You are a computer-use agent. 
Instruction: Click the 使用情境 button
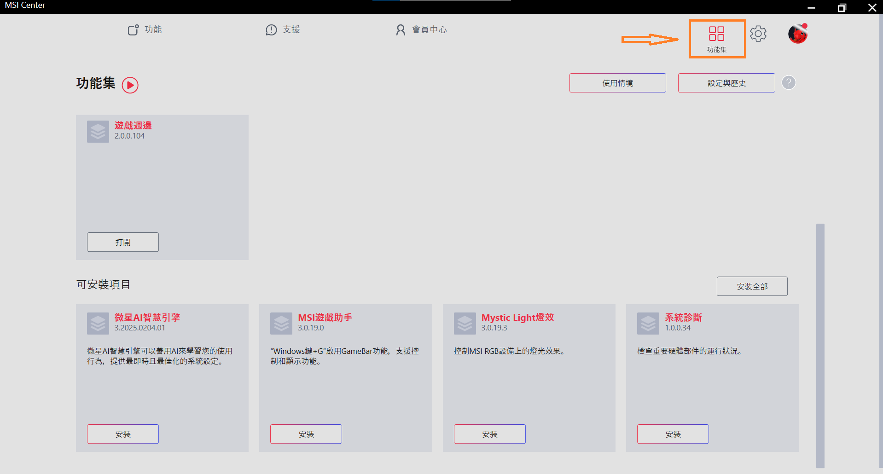[x=618, y=83]
